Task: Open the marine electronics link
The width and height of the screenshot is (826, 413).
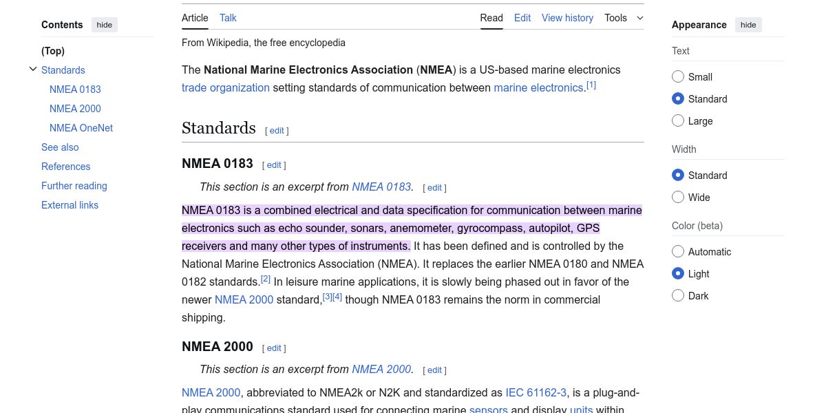Action: click(x=538, y=87)
